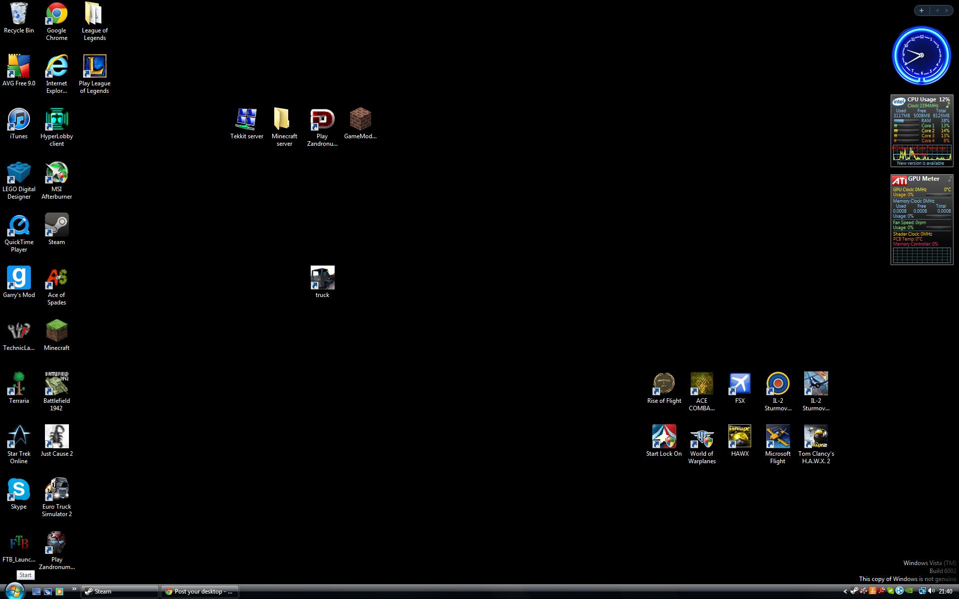Open the Terraria shortcut
This screenshot has height=599, width=959.
point(19,388)
